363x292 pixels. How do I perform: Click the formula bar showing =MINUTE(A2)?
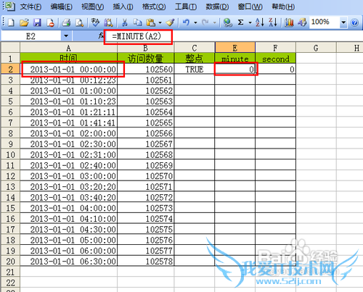(x=234, y=36)
